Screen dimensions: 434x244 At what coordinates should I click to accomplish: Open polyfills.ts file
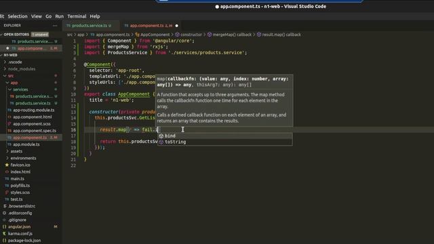pos(20,185)
